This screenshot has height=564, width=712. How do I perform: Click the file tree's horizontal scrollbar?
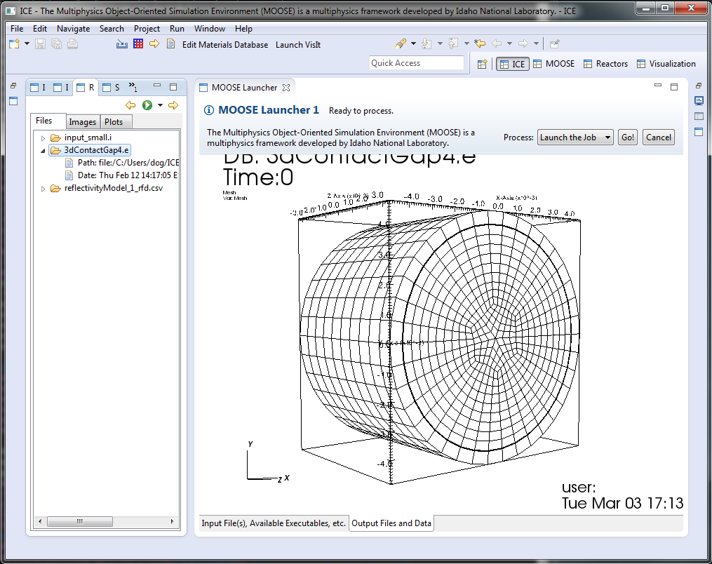(81, 521)
